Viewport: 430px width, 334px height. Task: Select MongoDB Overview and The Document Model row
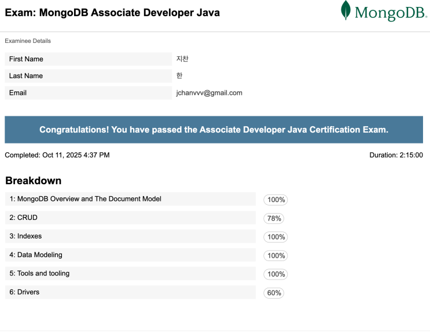tap(130, 199)
